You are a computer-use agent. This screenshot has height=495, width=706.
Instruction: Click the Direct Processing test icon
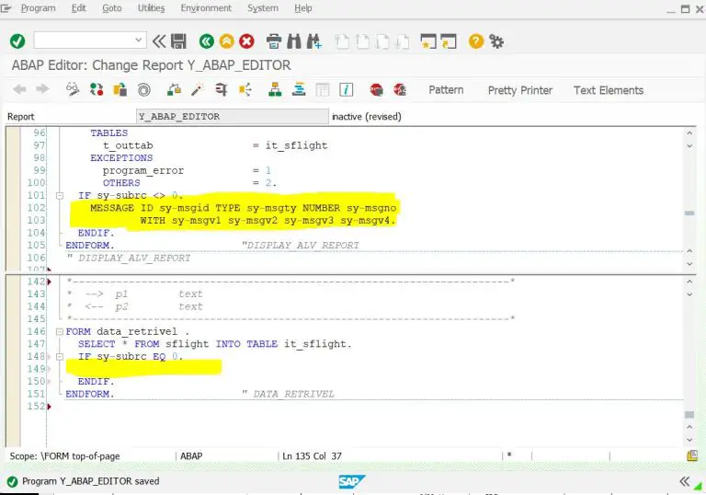click(x=221, y=89)
